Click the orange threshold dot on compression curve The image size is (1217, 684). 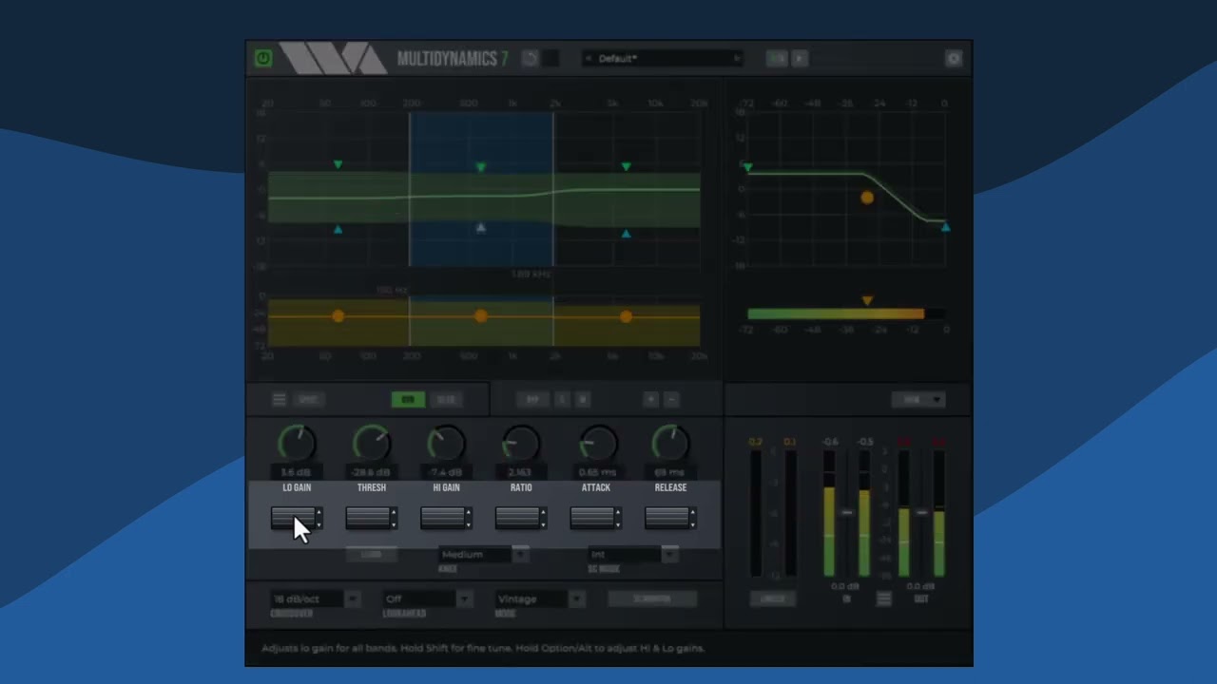coord(867,198)
